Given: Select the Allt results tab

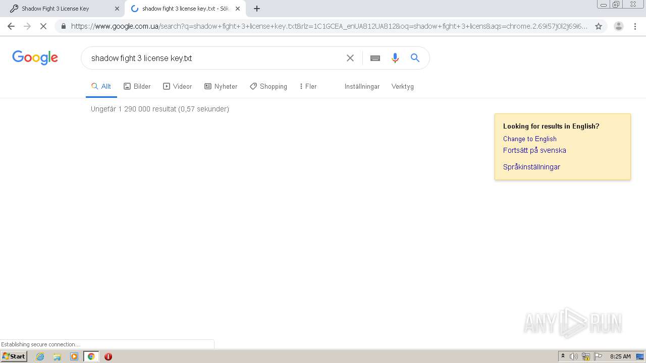Looking at the screenshot, I should 101,86.
